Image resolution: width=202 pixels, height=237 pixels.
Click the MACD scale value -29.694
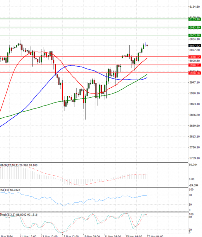193,185
